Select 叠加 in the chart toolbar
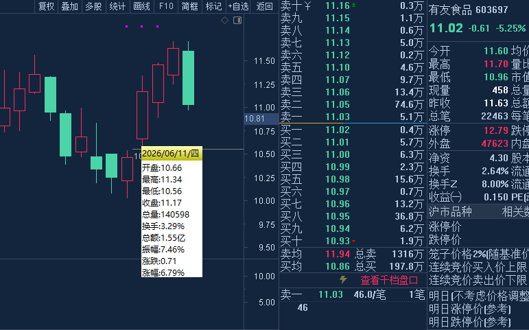The image size is (529, 330). pos(70,6)
